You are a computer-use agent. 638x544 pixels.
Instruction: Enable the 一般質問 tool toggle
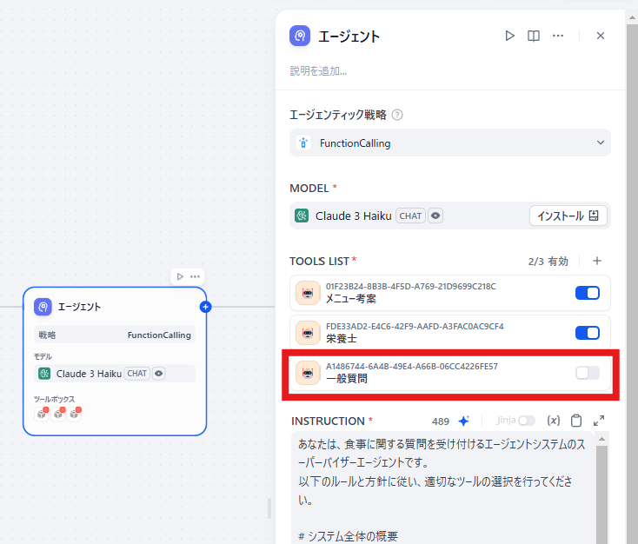(588, 373)
